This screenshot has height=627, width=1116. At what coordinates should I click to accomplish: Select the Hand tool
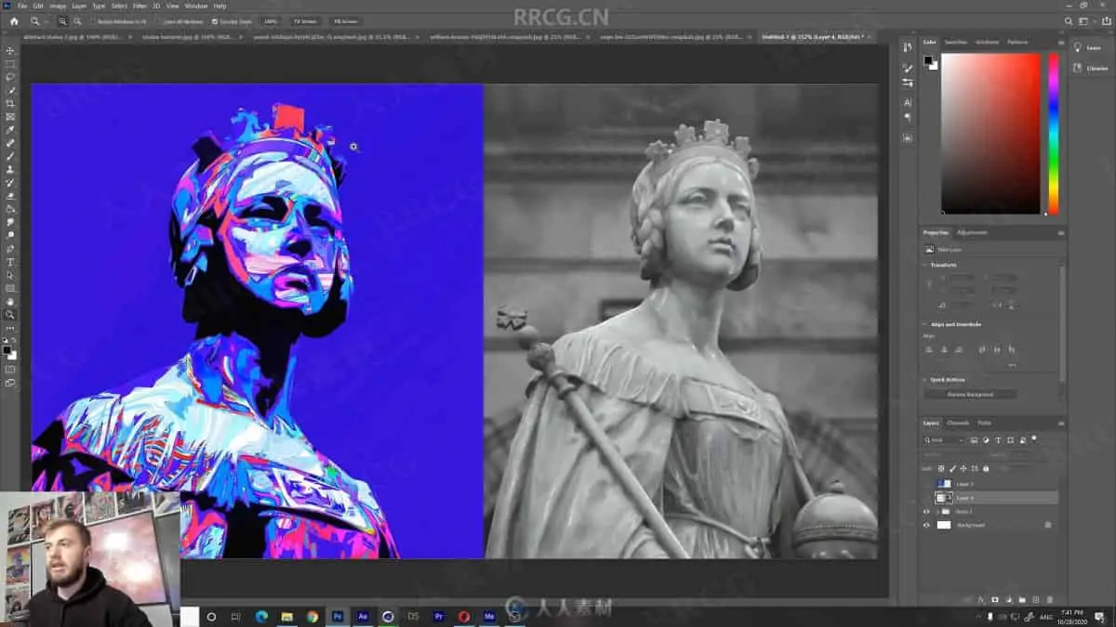coord(10,302)
